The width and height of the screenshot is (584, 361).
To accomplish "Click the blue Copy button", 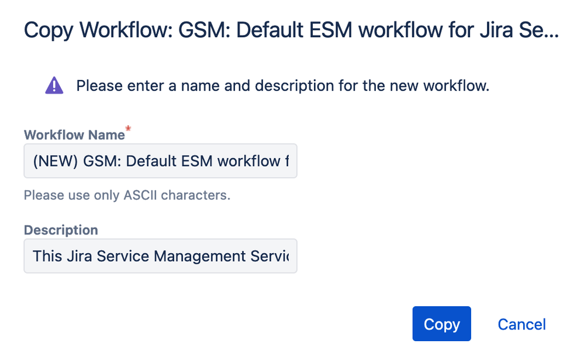I will 442,324.
